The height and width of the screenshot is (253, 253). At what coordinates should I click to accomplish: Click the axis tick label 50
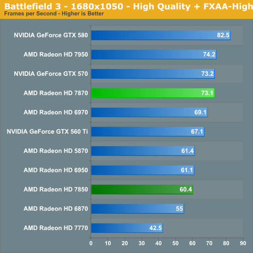[175, 243]
